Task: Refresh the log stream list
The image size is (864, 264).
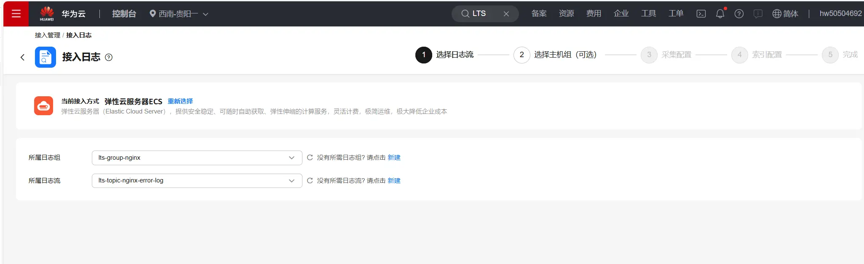Action: click(310, 181)
